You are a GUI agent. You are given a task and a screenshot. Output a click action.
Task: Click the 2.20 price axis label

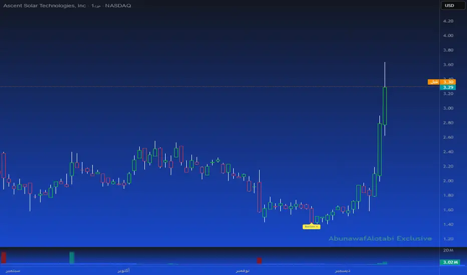[x=448, y=166]
